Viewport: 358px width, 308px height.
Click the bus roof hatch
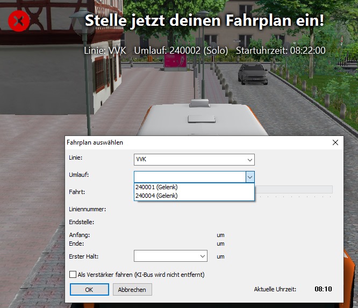[202, 119]
